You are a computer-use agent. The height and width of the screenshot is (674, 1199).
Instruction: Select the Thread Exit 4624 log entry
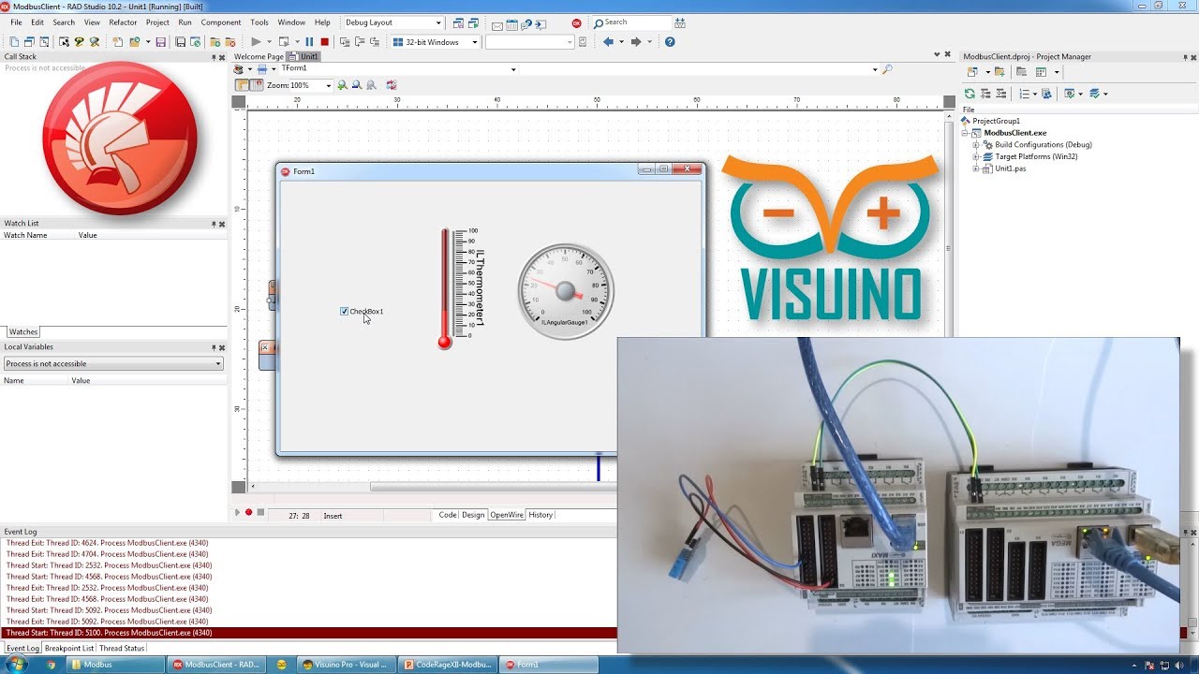[107, 543]
